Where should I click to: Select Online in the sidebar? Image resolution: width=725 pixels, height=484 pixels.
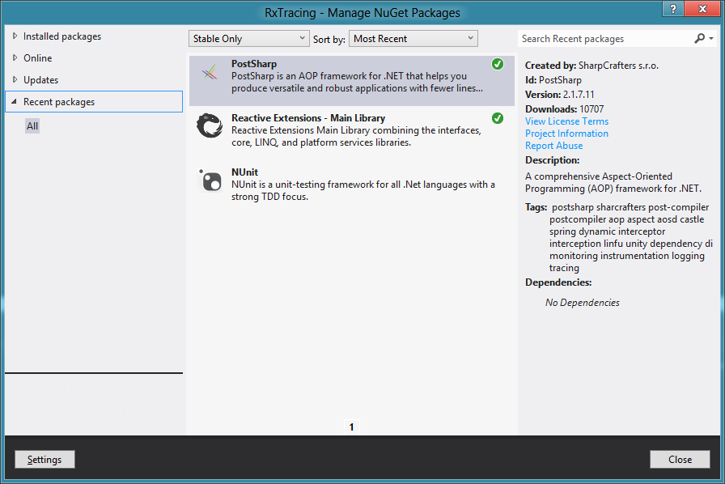(39, 57)
